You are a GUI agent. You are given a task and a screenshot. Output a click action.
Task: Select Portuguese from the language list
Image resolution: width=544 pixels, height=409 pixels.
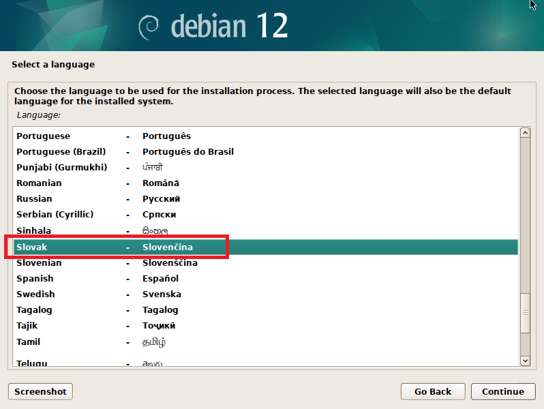(44, 136)
